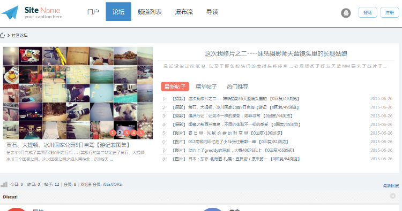
Task: Click slideshow description beginning 在去年9月完成了
Action: [x=76, y=156]
